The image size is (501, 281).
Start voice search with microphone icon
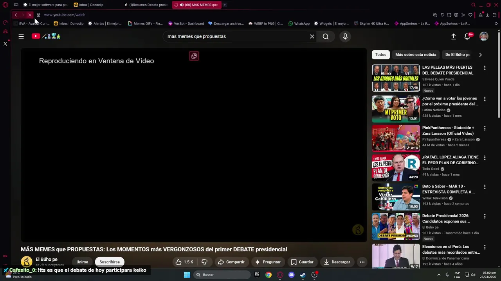coord(345,36)
